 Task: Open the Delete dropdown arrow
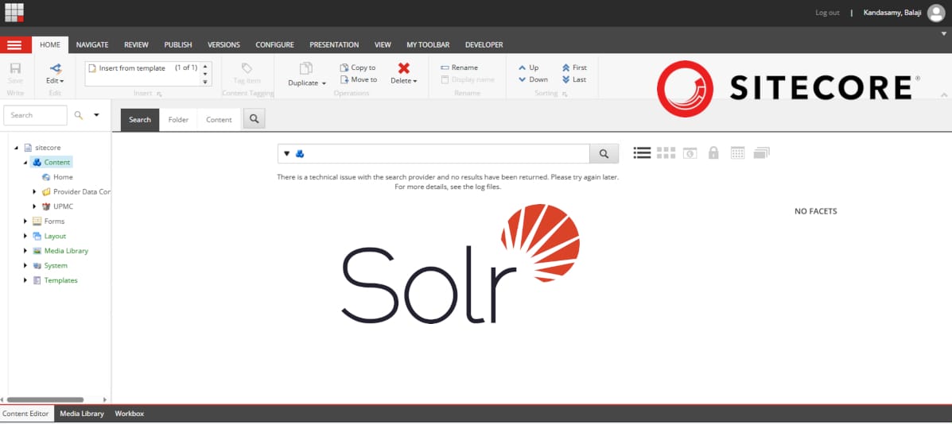point(415,81)
